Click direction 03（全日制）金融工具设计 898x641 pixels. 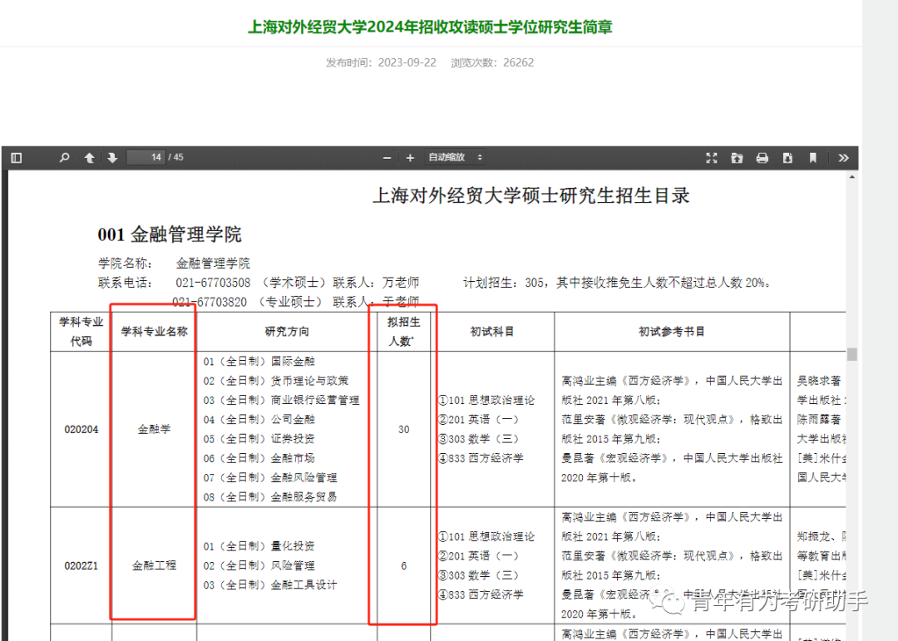point(269,584)
